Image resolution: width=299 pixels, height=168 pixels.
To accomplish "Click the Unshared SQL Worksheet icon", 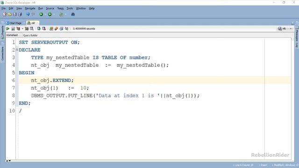I will click(51, 28).
